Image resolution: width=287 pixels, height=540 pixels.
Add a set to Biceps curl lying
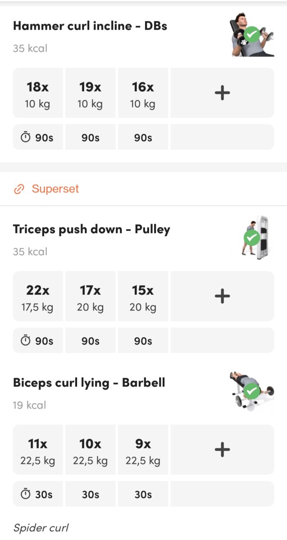pos(222,450)
